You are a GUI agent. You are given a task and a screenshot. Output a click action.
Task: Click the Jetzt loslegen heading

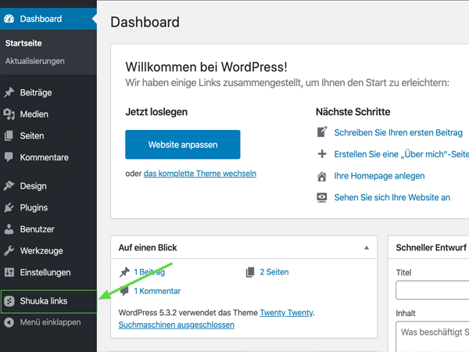pos(156,112)
